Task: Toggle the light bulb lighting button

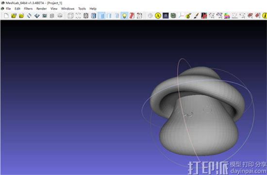Action: (x=124, y=16)
